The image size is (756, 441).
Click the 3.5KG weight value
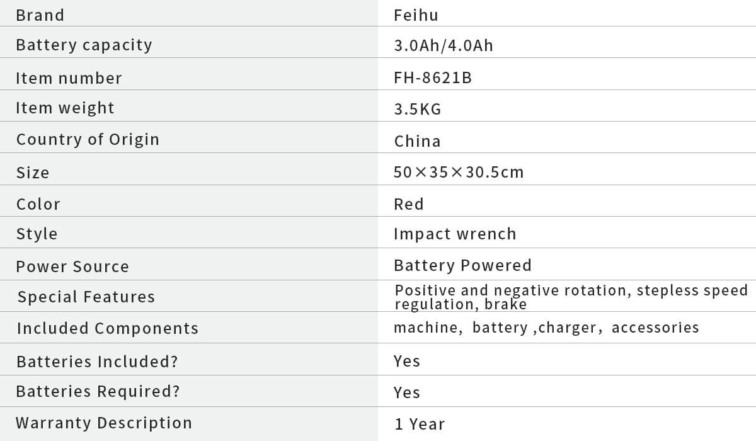point(418,110)
